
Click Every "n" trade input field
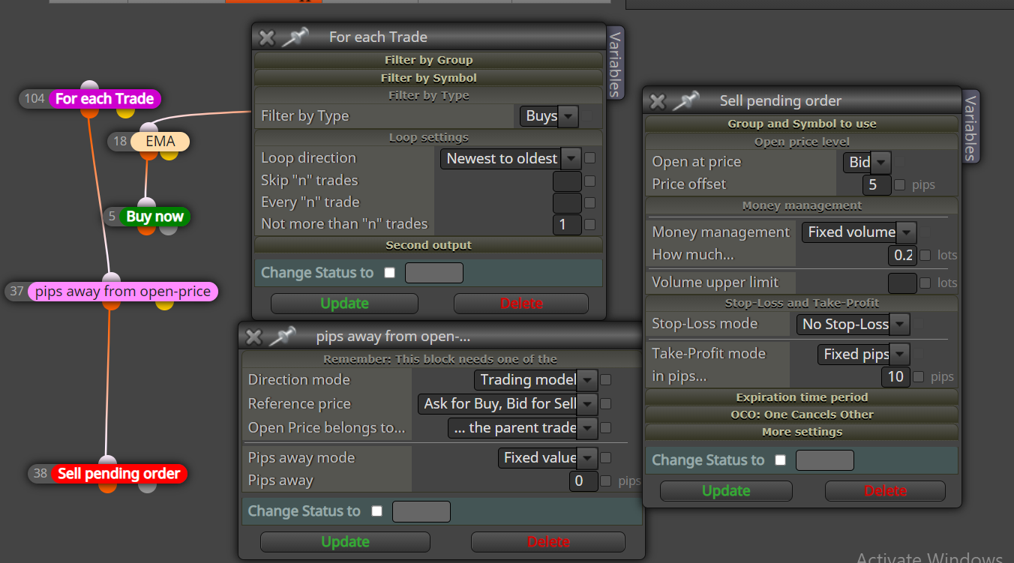click(x=567, y=202)
